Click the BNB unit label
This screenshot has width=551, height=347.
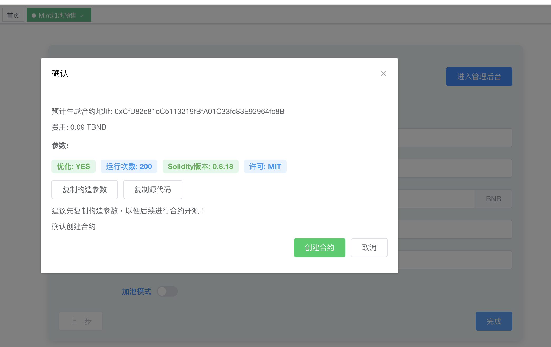coord(493,199)
